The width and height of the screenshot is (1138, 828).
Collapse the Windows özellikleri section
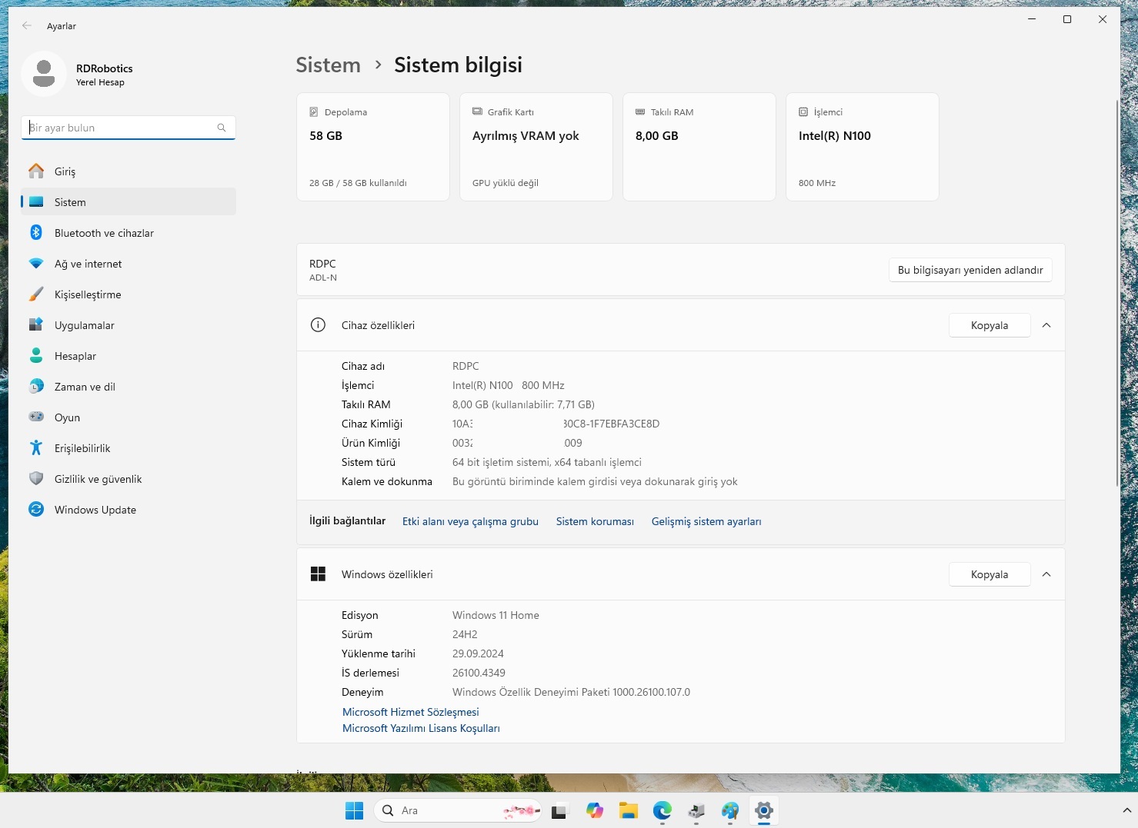coord(1046,574)
